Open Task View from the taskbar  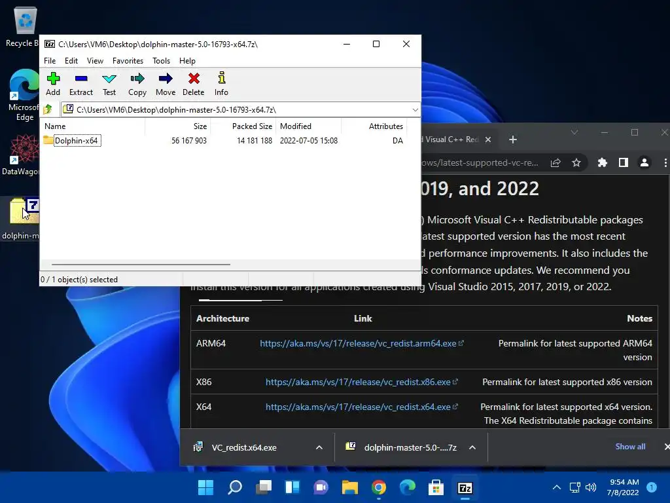[264, 487]
